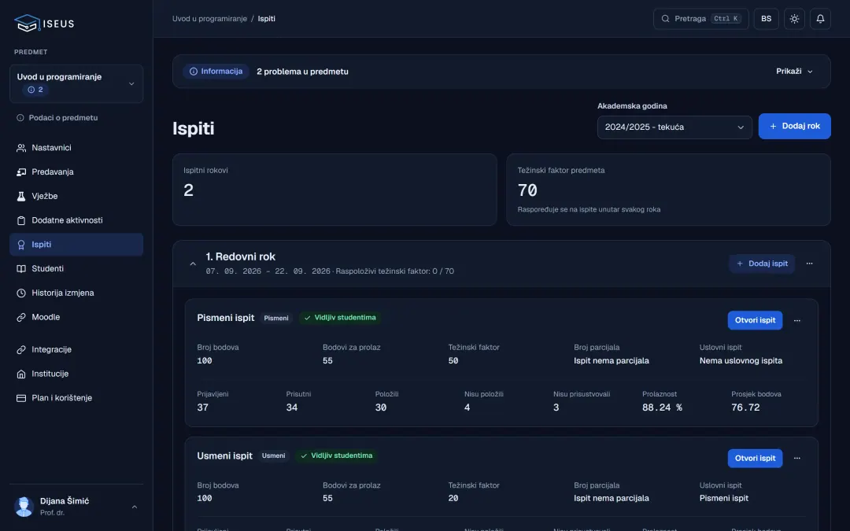Viewport: 850px width, 531px height.
Task: Open Historija izmjena clock icon
Action: [21, 293]
